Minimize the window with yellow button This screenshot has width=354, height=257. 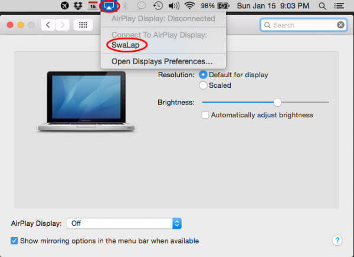(21, 25)
